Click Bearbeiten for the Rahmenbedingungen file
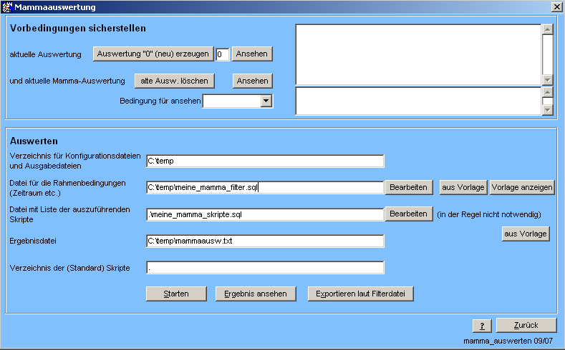Viewport: 565px width, 350px height. point(409,187)
